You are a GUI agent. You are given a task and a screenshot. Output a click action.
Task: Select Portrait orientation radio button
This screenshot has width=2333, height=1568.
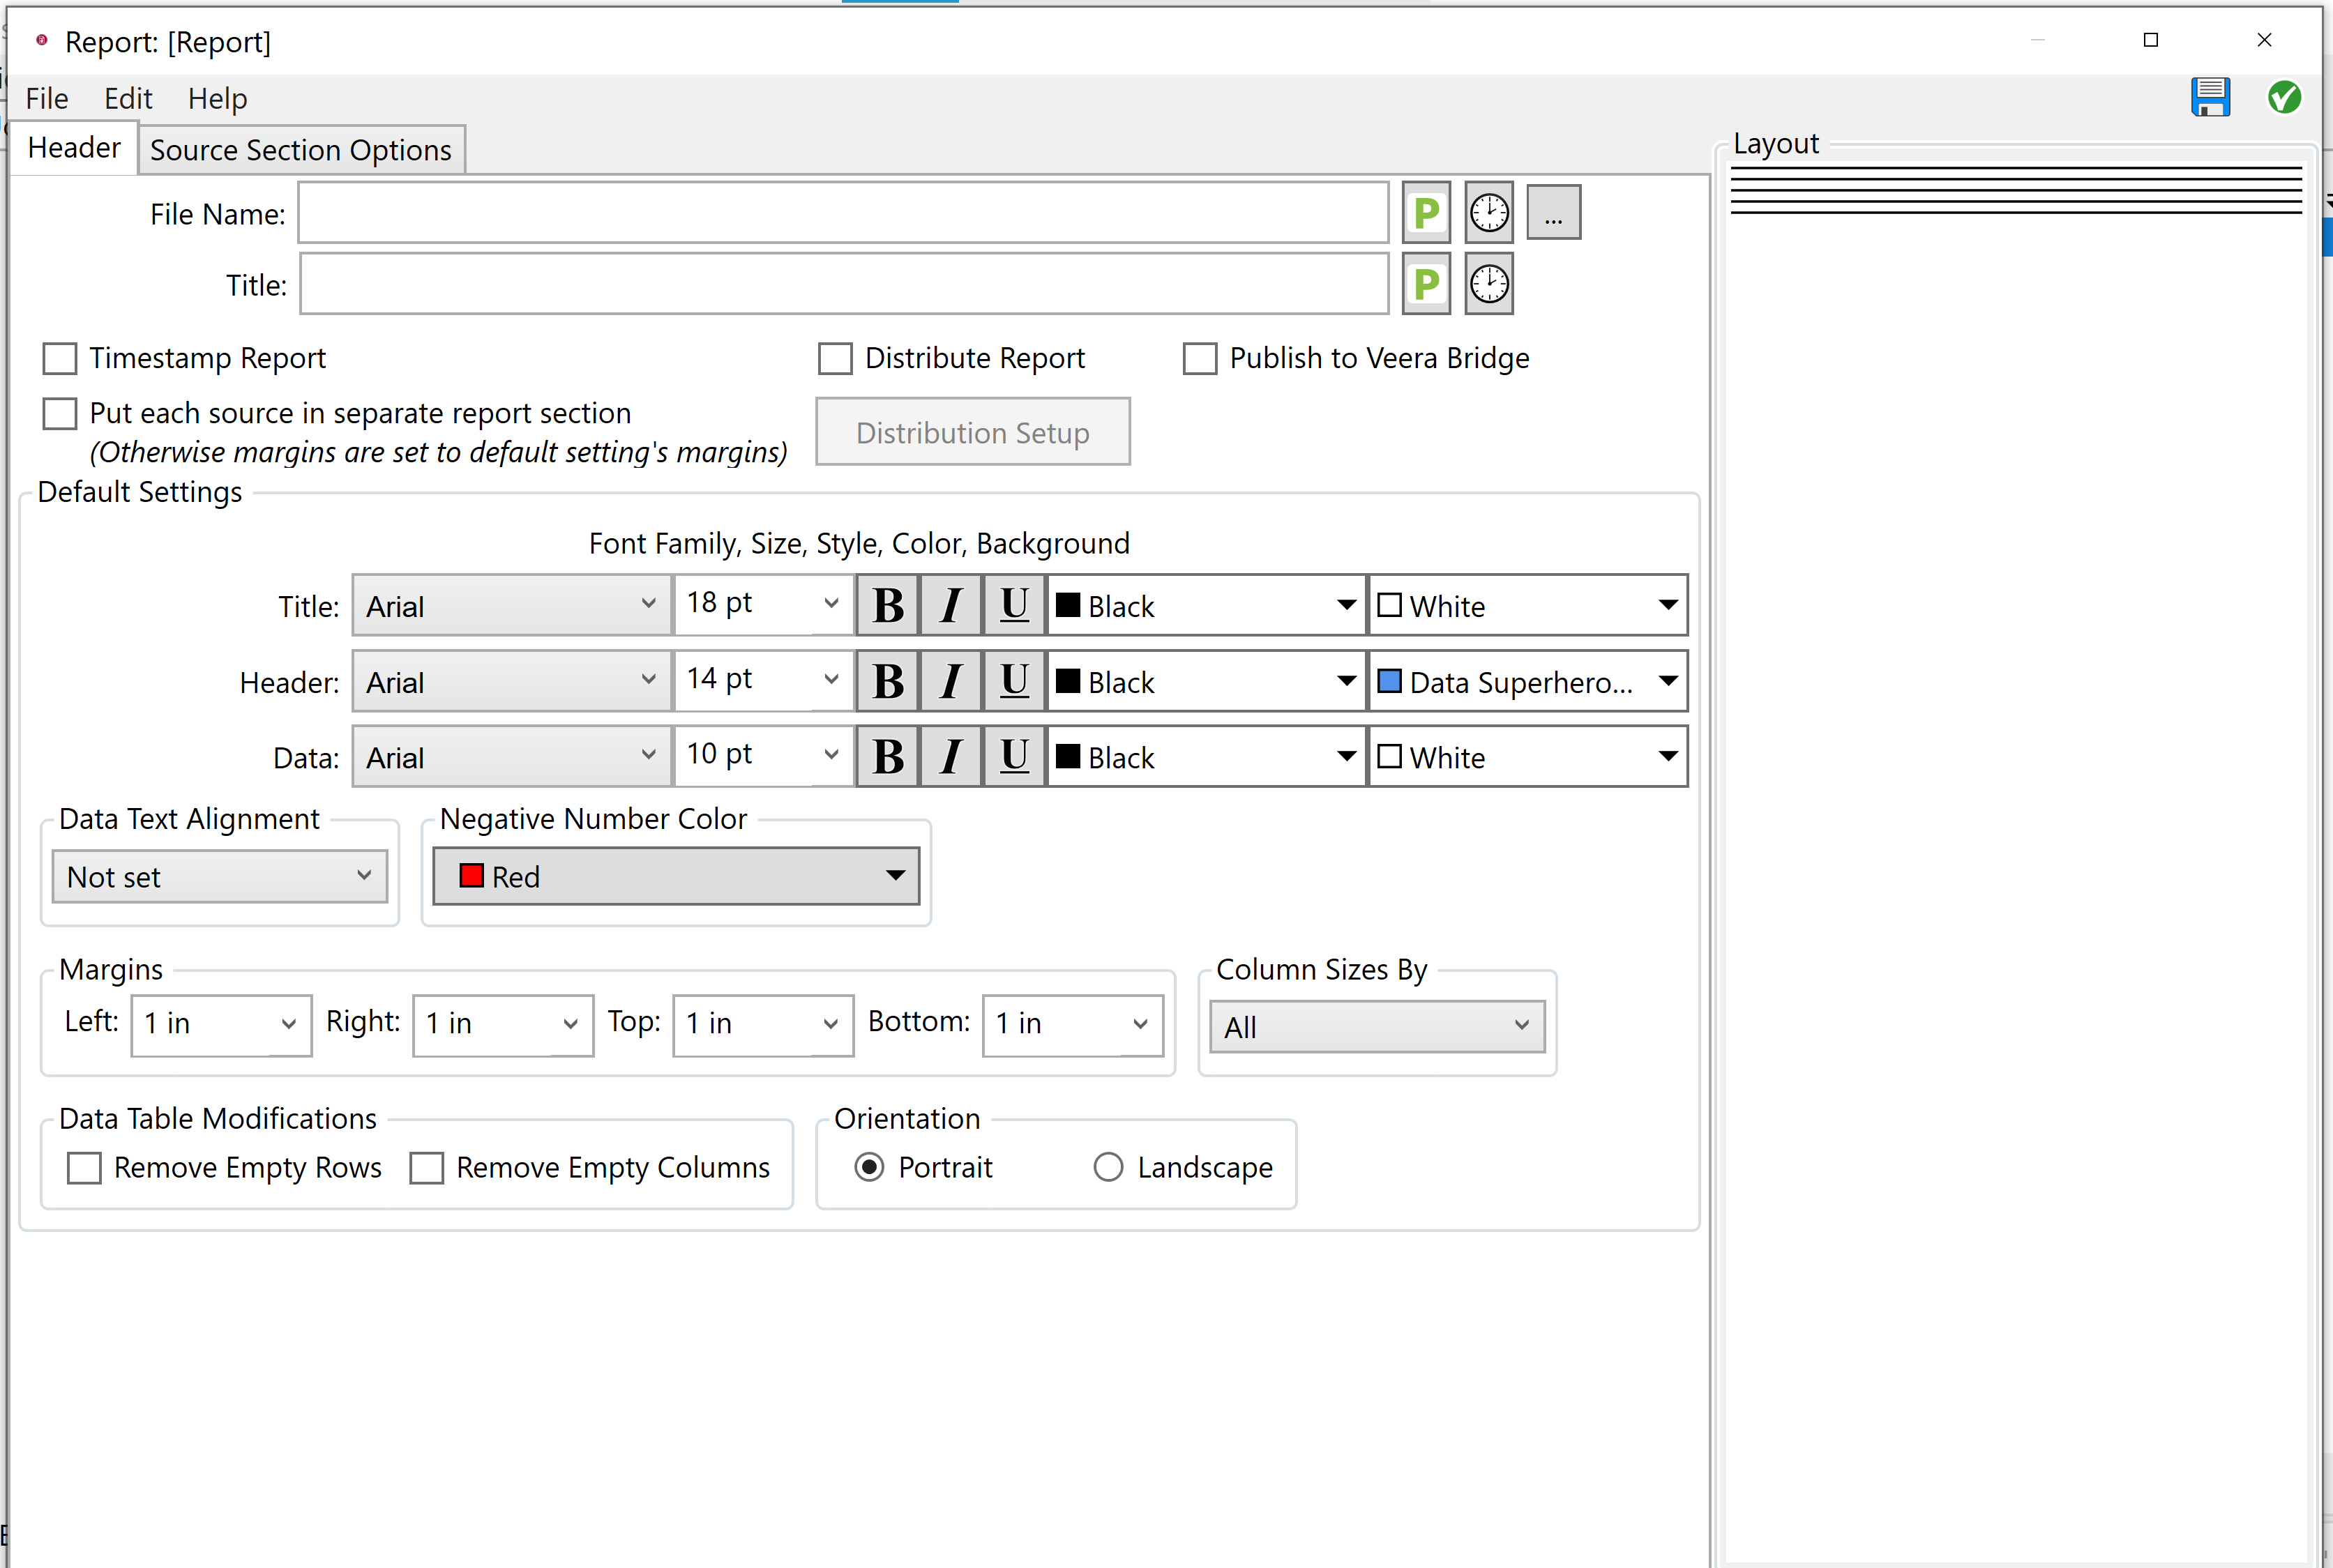coord(869,1167)
